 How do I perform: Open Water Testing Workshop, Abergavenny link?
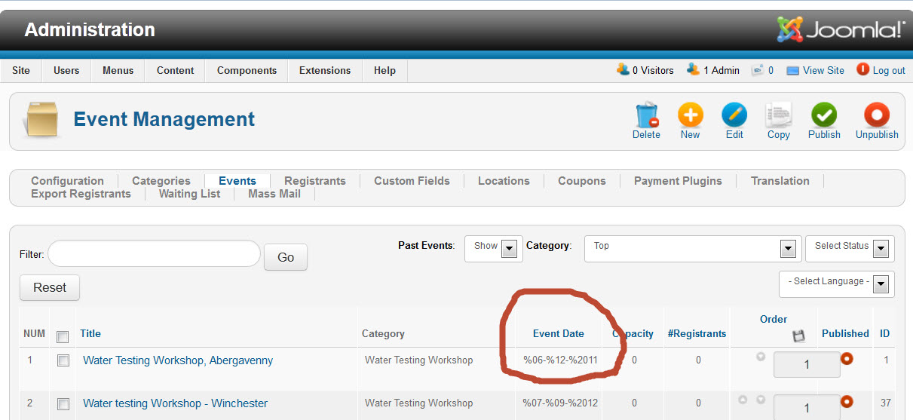(x=178, y=360)
